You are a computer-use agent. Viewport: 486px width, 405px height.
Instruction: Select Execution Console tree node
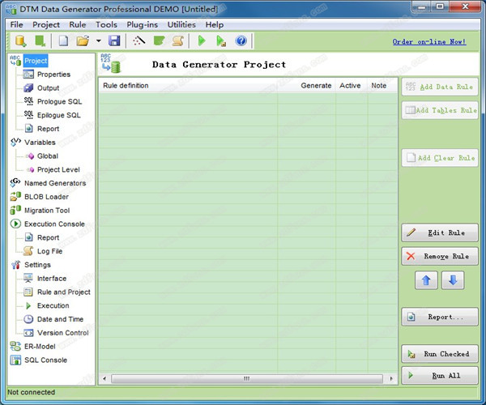coord(54,224)
